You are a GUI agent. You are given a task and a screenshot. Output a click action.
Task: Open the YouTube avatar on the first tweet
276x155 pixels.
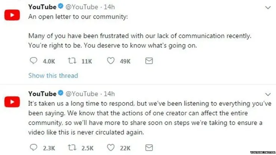pos(12,15)
